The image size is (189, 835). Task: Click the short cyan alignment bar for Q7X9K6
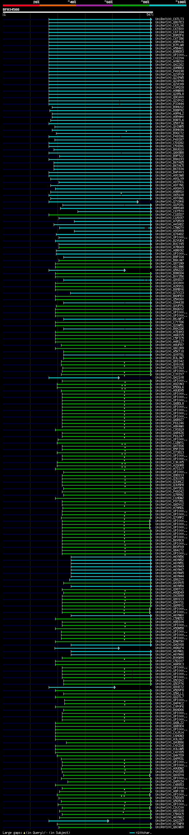(x=94, y=202)
